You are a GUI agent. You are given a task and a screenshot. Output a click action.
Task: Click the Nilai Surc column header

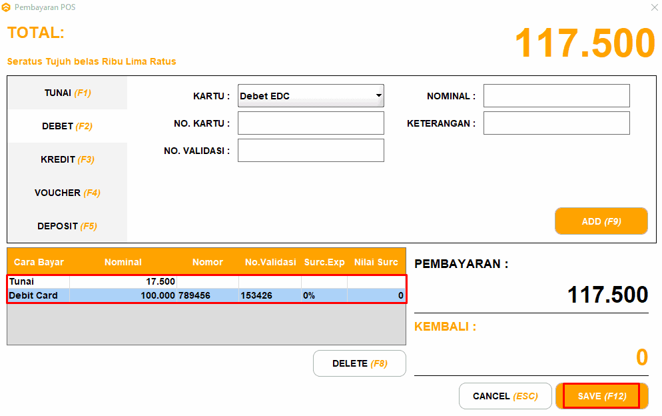pos(376,262)
